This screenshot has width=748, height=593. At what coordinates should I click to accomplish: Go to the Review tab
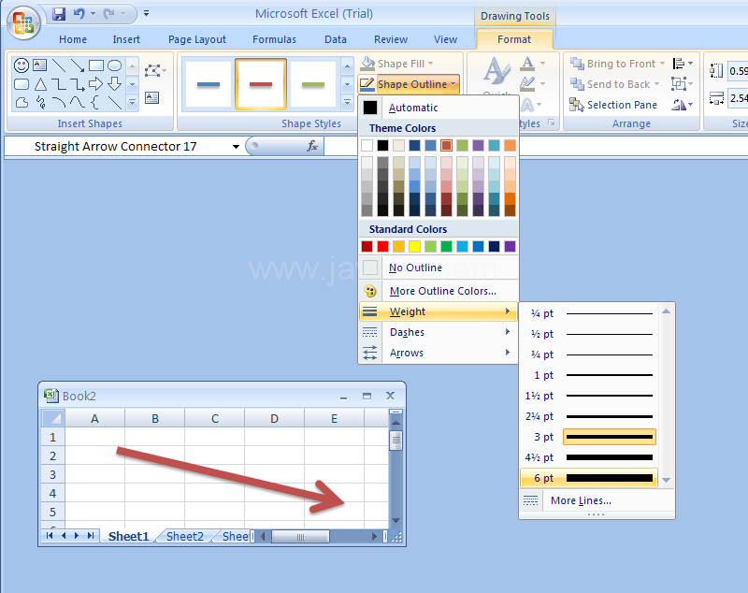pyautogui.click(x=391, y=39)
